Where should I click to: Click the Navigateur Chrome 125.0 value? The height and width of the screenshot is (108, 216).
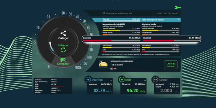tap(56, 90)
